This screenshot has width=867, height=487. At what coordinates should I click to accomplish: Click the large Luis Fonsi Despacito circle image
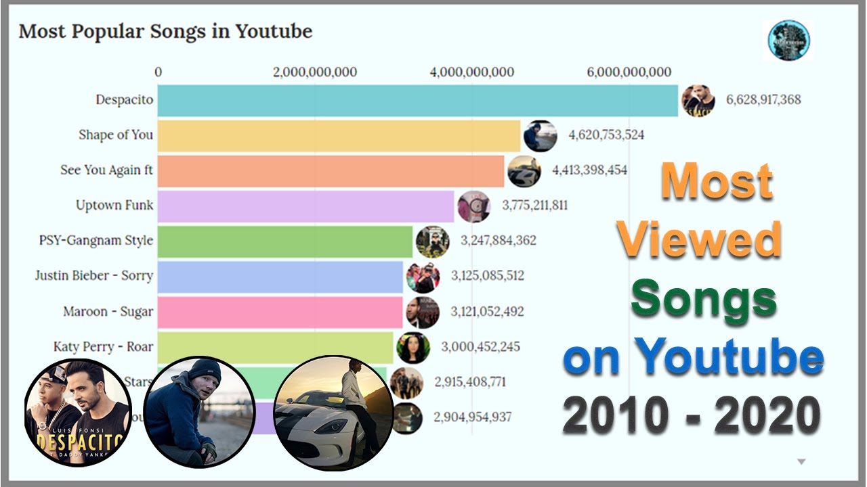tap(77, 414)
